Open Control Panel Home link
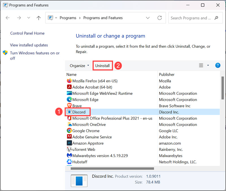226x191 pixels. pyautogui.click(x=27, y=33)
